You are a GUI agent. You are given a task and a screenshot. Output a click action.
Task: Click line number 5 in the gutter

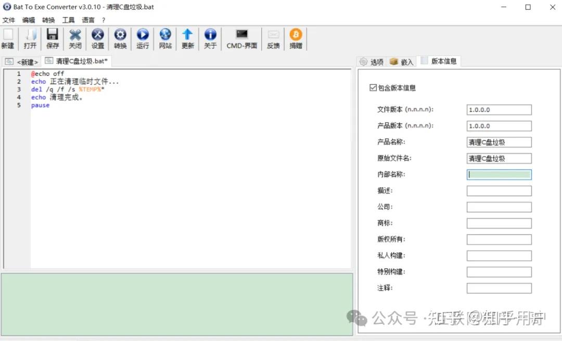tap(19, 106)
